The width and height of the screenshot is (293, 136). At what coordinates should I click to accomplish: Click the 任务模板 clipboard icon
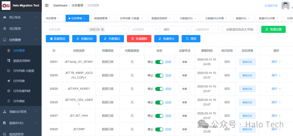(x=9, y=101)
